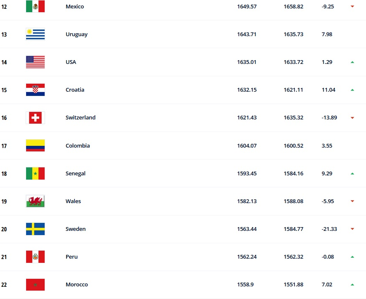
Task: Click USA's total points value 1635.01
Action: [x=247, y=62]
